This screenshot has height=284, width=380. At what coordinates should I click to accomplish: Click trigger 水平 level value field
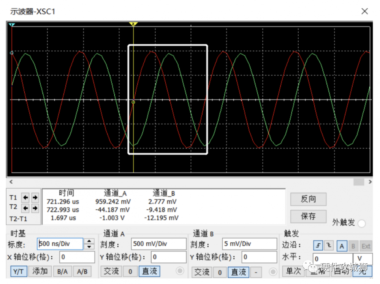pyautogui.click(x=333, y=258)
